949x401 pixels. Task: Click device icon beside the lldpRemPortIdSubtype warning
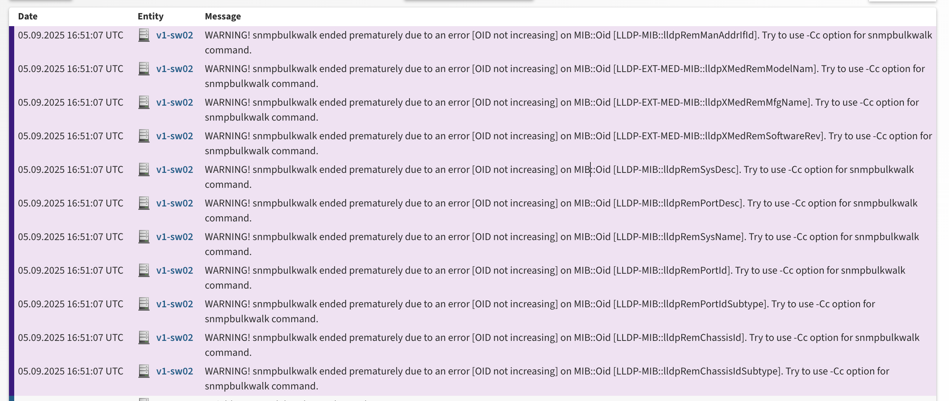[144, 304]
